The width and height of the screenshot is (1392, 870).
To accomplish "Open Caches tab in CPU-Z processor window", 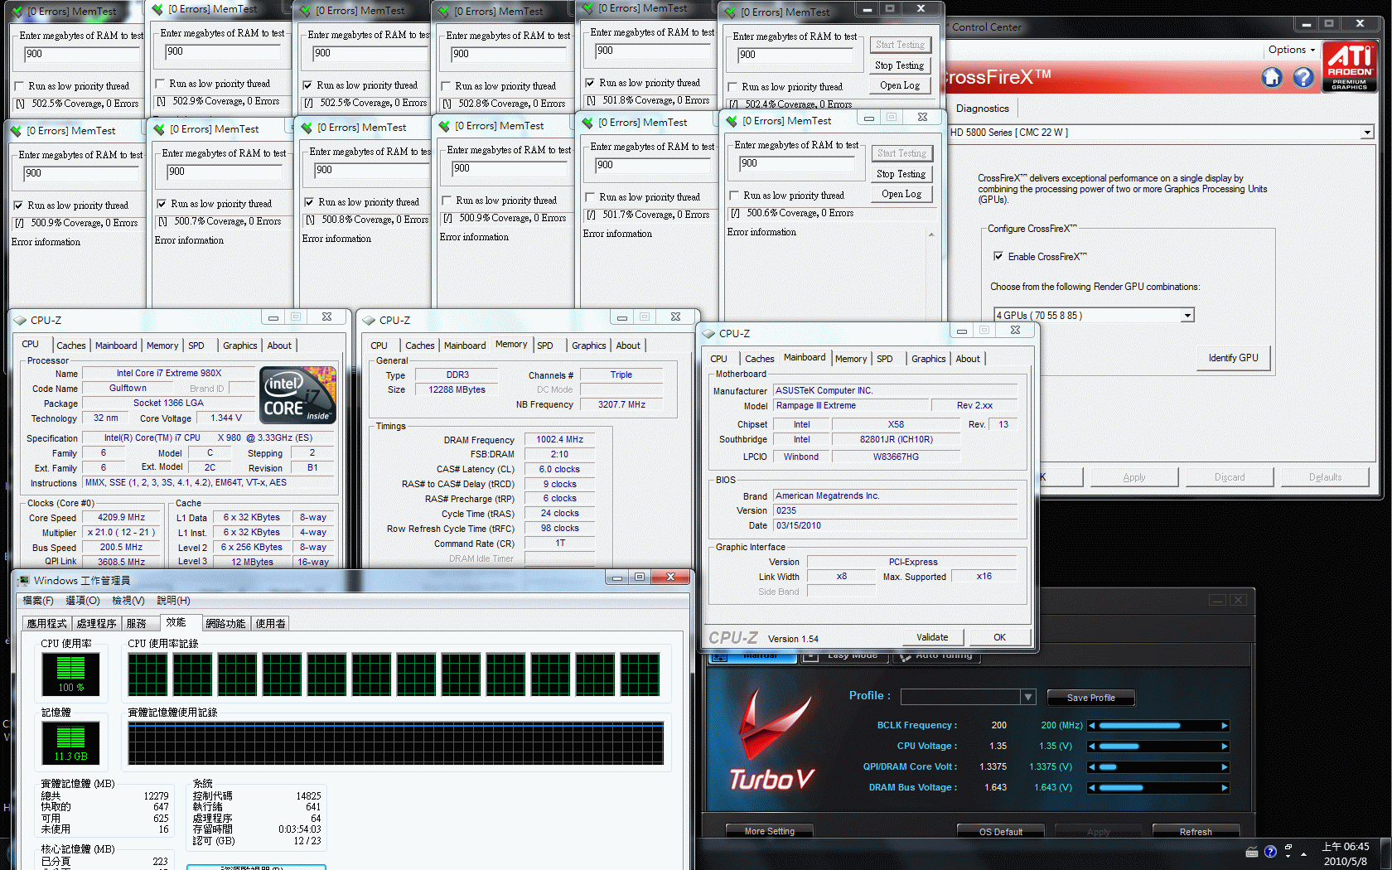I will [x=71, y=346].
